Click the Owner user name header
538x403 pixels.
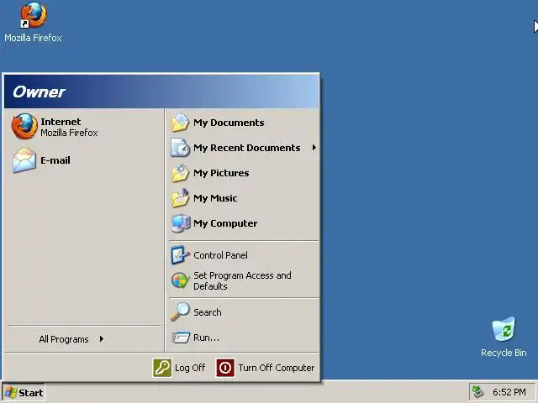click(x=39, y=92)
